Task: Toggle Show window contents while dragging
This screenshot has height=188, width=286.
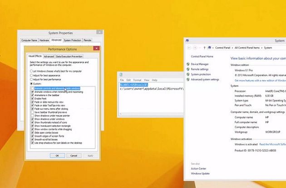Action: tap(33, 129)
